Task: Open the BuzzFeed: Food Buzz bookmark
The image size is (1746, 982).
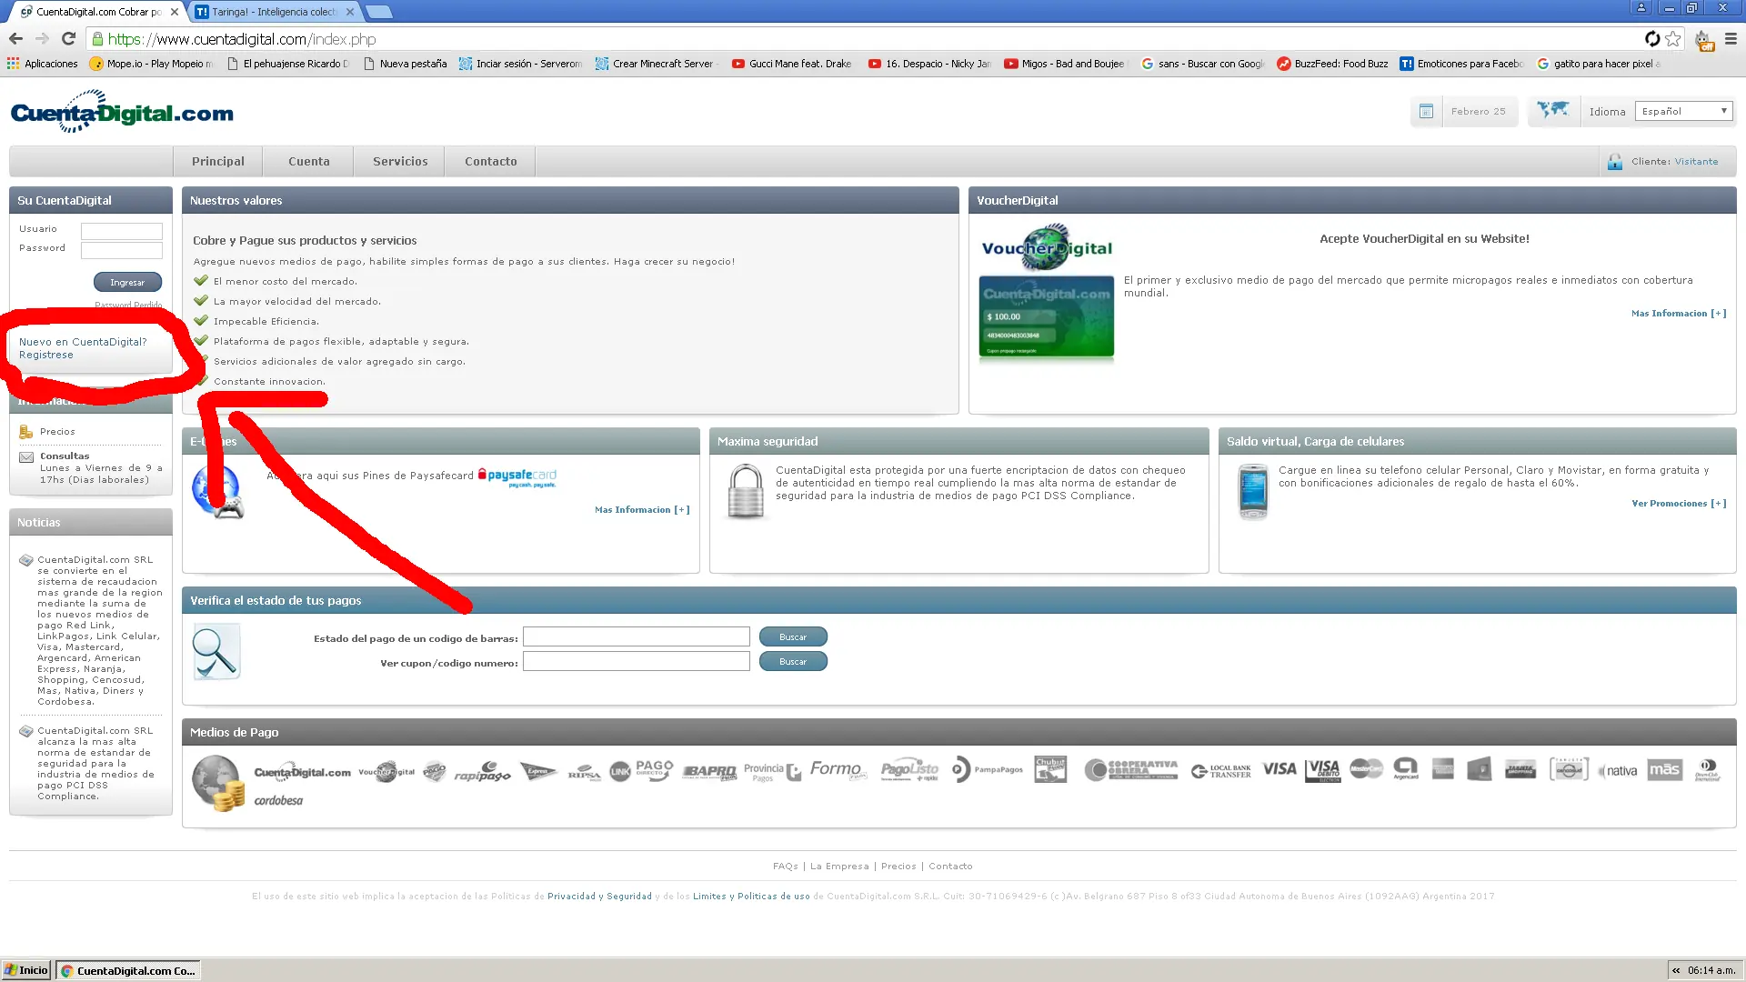Action: point(1333,64)
